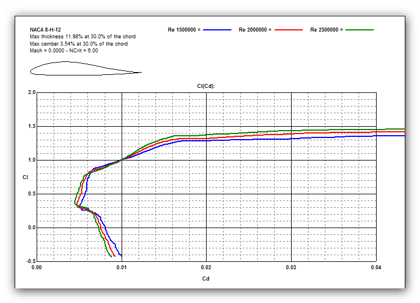Click the Cd horizontal axis label
Viewport: 420px width, 303px height.
click(206, 278)
